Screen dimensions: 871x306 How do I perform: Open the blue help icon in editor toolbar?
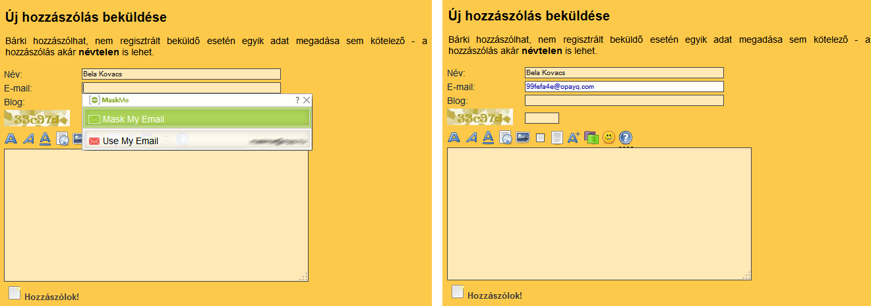pos(626,138)
